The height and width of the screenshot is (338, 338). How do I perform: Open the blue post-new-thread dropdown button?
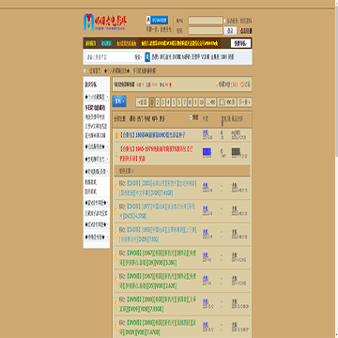(119, 101)
